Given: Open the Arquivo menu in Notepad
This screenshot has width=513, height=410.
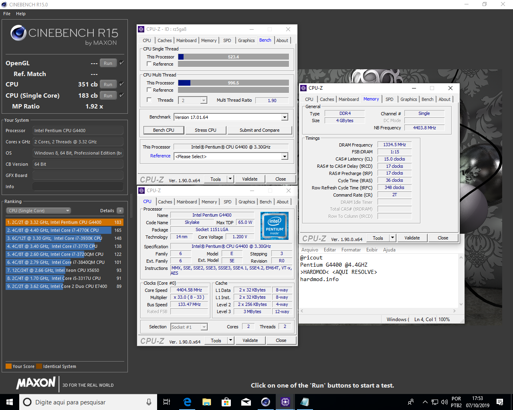Looking at the screenshot, I should [309, 250].
